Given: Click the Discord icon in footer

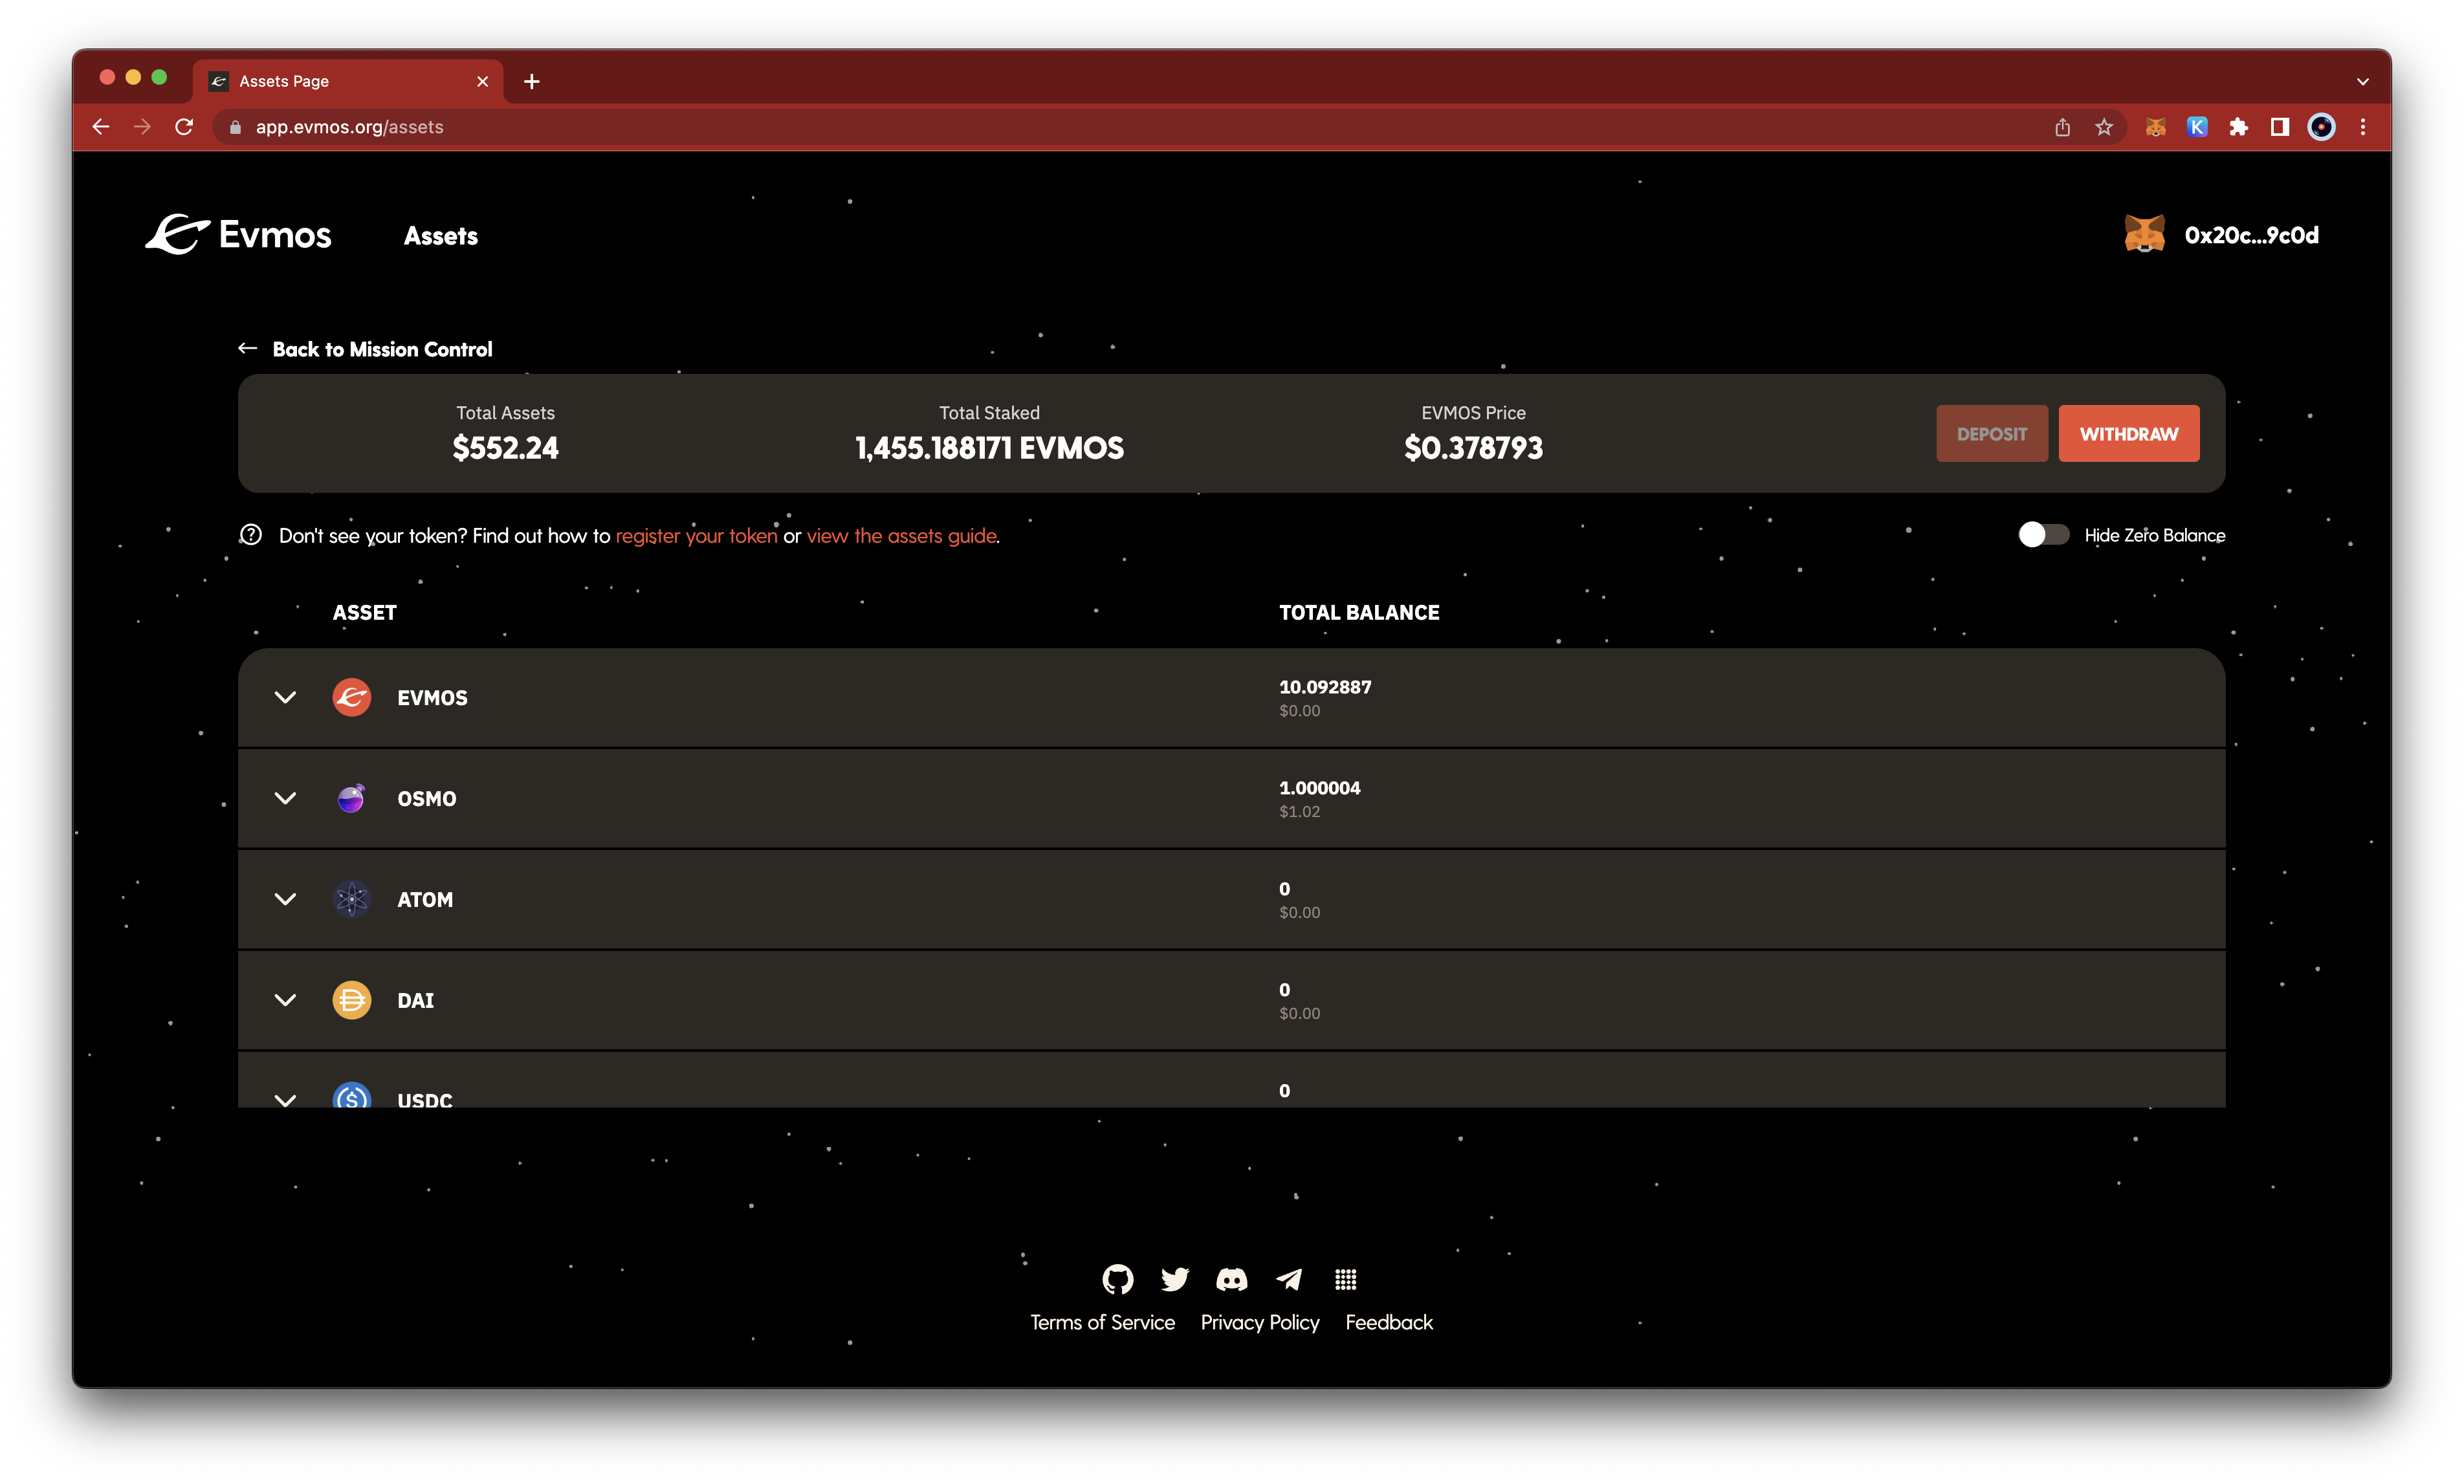Looking at the screenshot, I should (x=1232, y=1278).
